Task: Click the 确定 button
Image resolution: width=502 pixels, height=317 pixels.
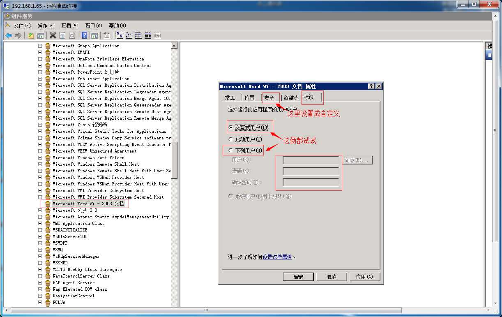Action: coord(298,277)
